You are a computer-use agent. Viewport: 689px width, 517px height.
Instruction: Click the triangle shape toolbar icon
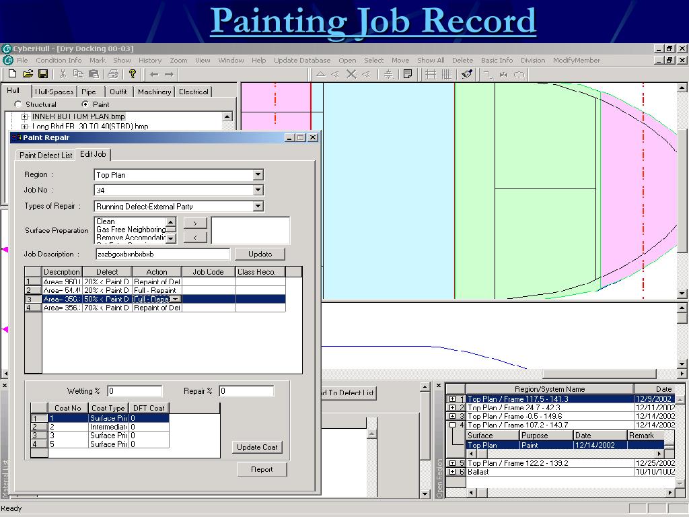point(321,74)
